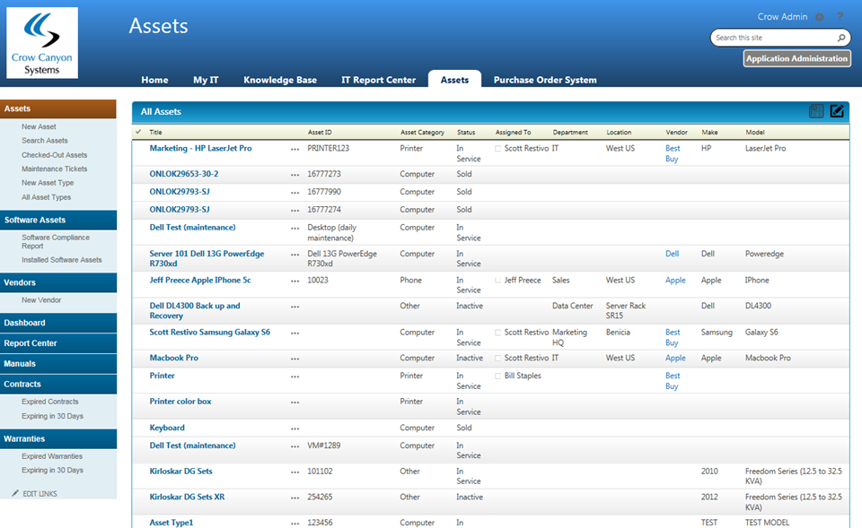Open the Kirloskar DG Sets asset
Image resolution: width=862 pixels, height=528 pixels.
click(x=180, y=471)
